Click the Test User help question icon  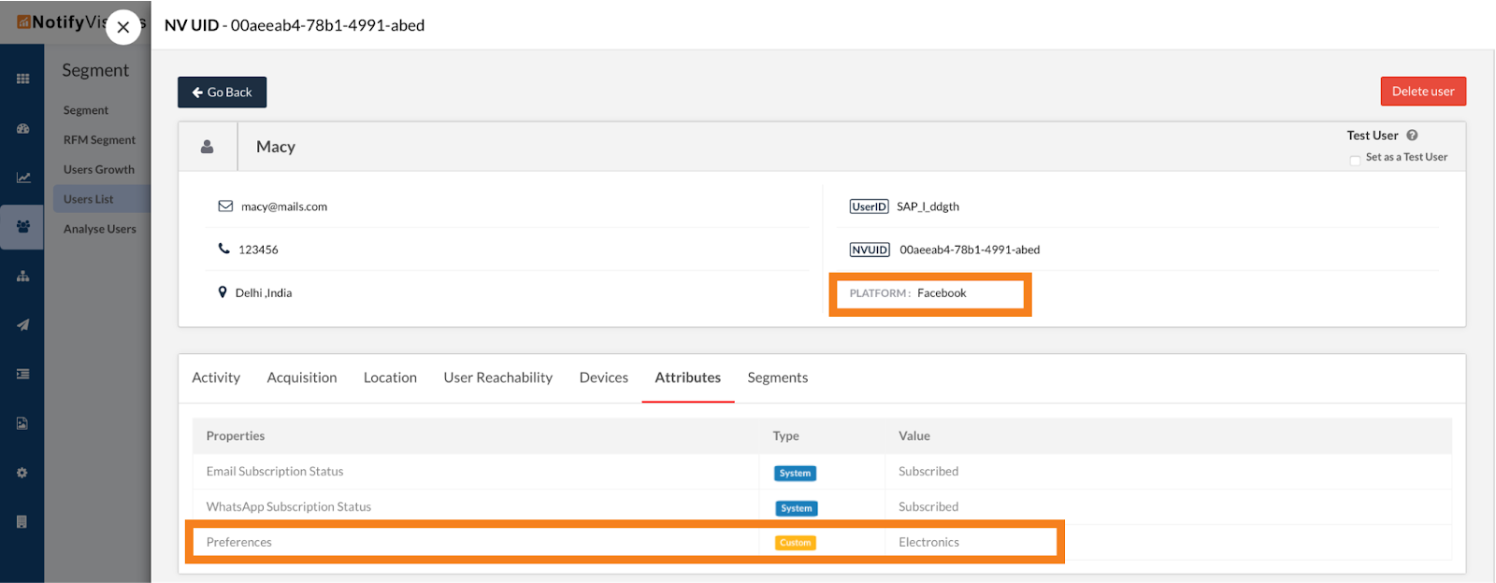(1412, 135)
